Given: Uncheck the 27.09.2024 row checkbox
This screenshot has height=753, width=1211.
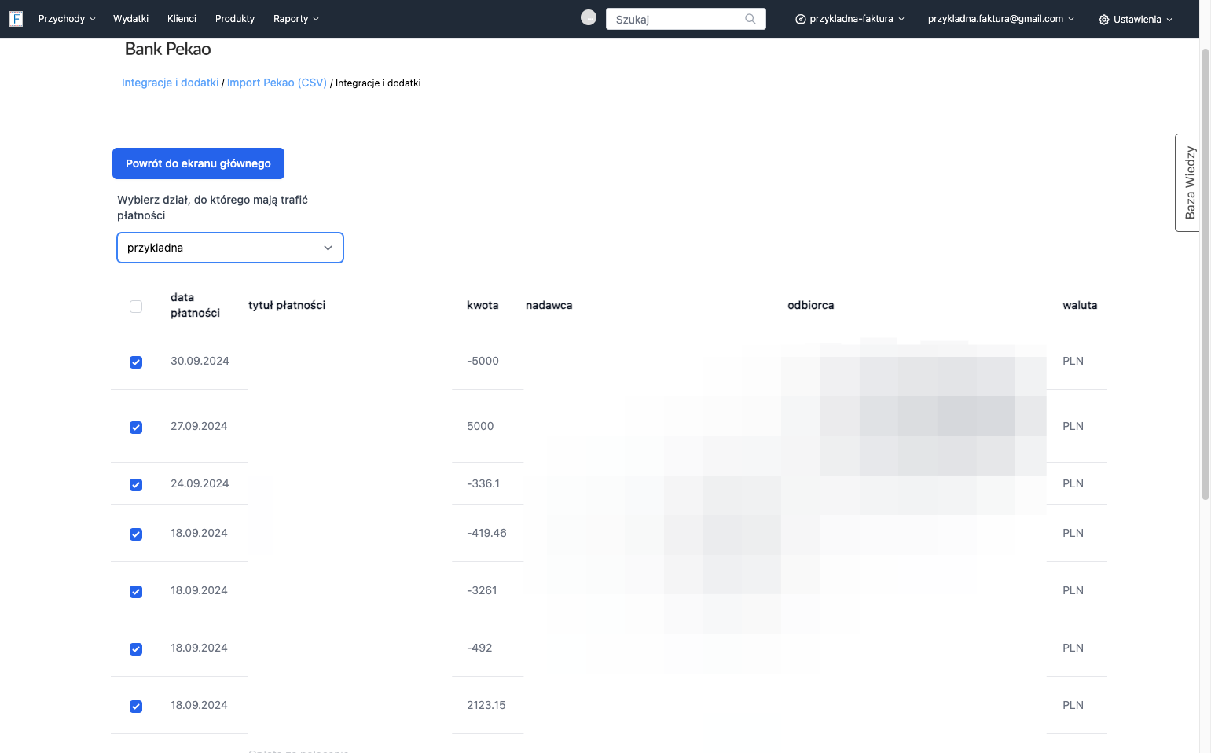Looking at the screenshot, I should tap(136, 428).
